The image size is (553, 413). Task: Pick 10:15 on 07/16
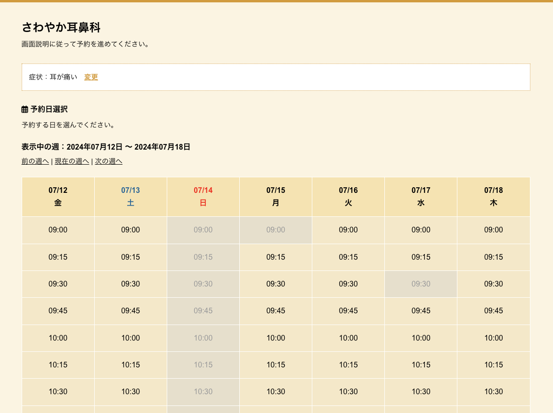pos(349,365)
